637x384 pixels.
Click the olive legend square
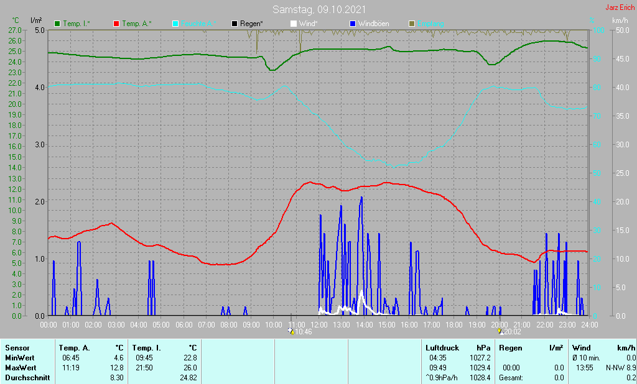(x=412, y=24)
